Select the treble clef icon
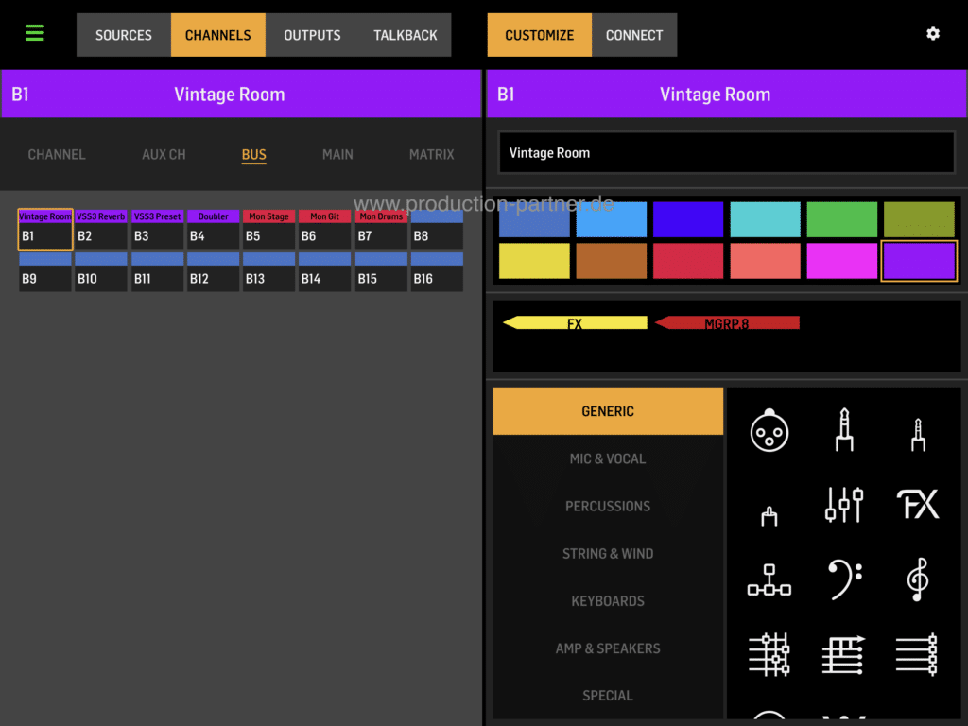 (917, 579)
